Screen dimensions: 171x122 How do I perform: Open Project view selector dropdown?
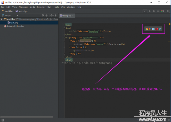(17, 16)
